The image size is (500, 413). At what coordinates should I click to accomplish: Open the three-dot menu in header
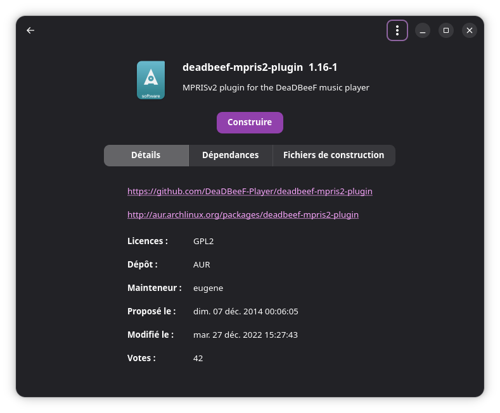397,30
